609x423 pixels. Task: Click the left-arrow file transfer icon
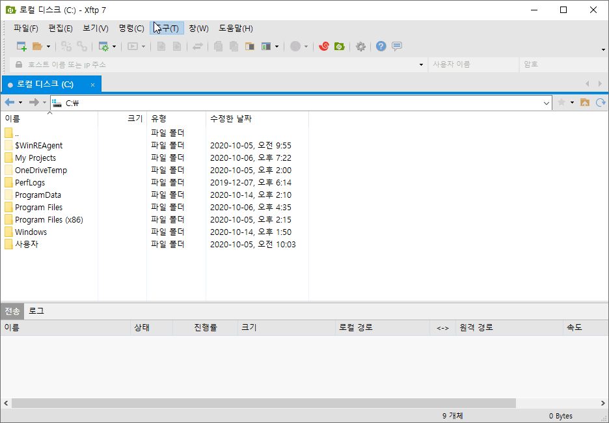(161, 47)
